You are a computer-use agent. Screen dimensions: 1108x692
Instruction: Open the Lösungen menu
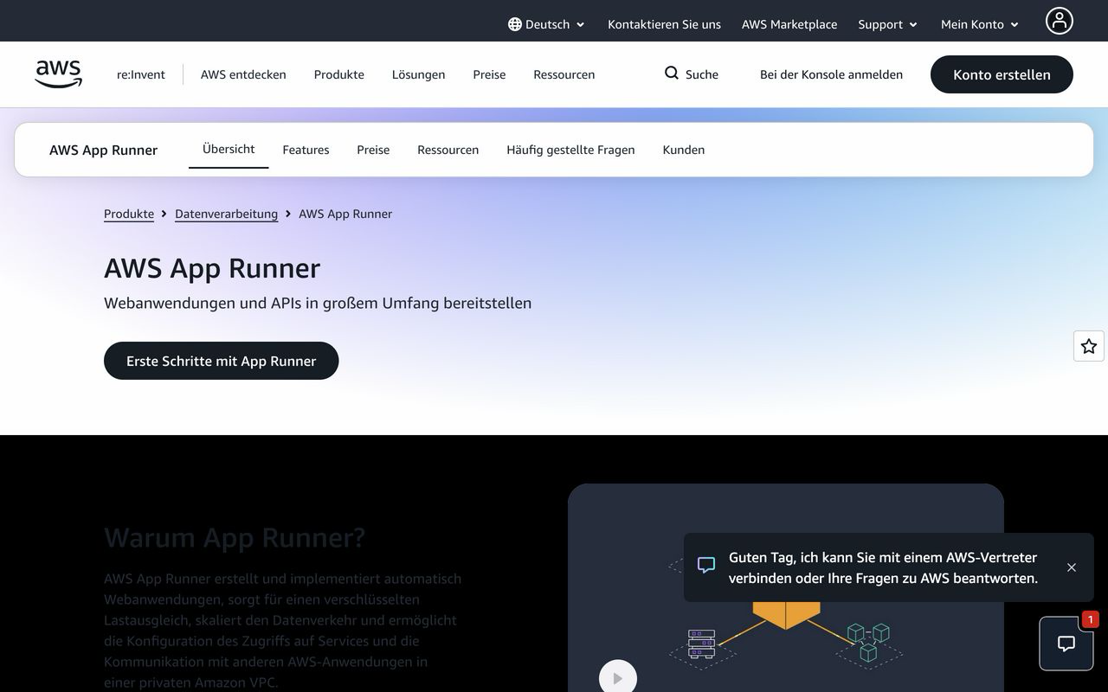418,74
